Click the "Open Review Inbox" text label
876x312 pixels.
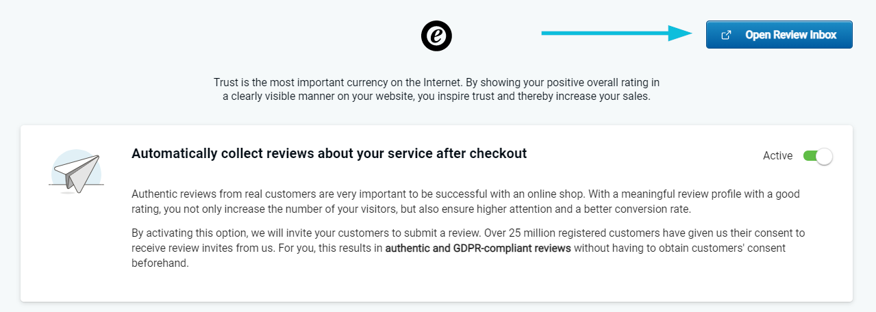(x=791, y=35)
